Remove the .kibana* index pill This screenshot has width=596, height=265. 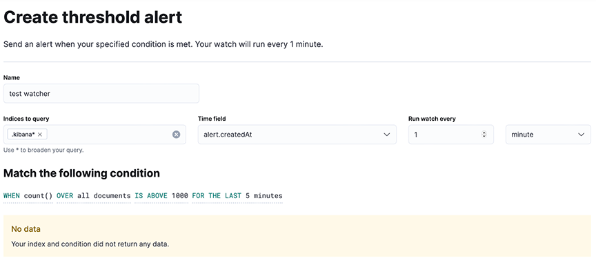[x=40, y=134]
